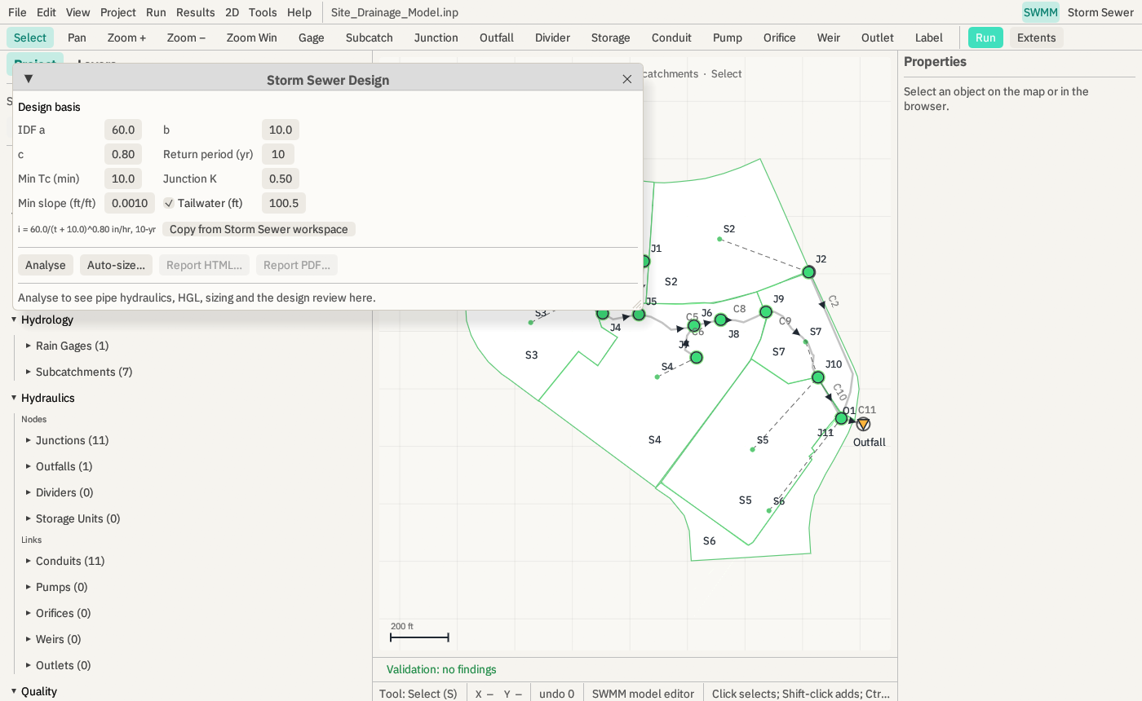Open the View menu

[x=78, y=12]
